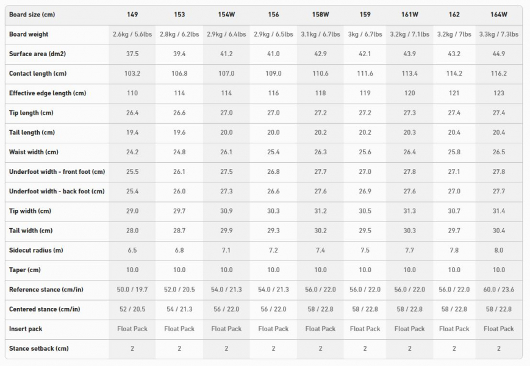Viewport: 530px width, 366px height.
Task: Click the Waist width (cm) row label
Action: [x=34, y=152]
